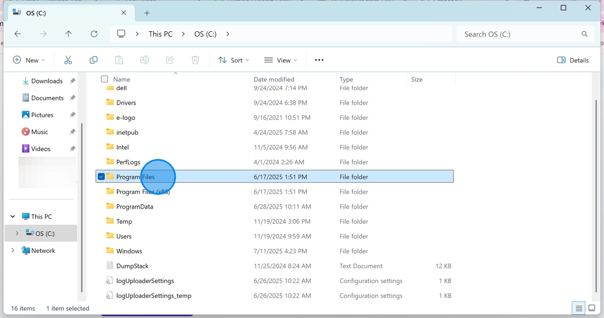Open the Sort dropdown menu
Image resolution: width=604 pixels, height=318 pixels.
point(234,60)
